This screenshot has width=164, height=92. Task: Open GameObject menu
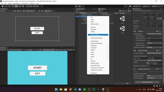click(16, 4)
